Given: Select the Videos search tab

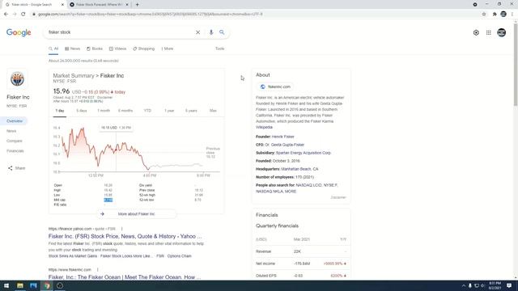Looking at the screenshot, I should click(x=117, y=48).
